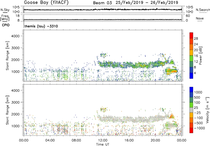The height and width of the screenshot is (146, 210).
Task: Click the '28' tick on the Power scale
Action: pos(196,38)
